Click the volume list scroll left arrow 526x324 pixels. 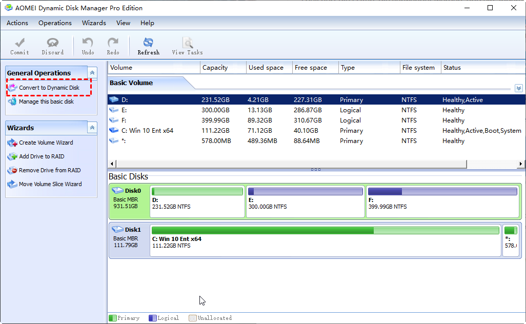(112, 164)
